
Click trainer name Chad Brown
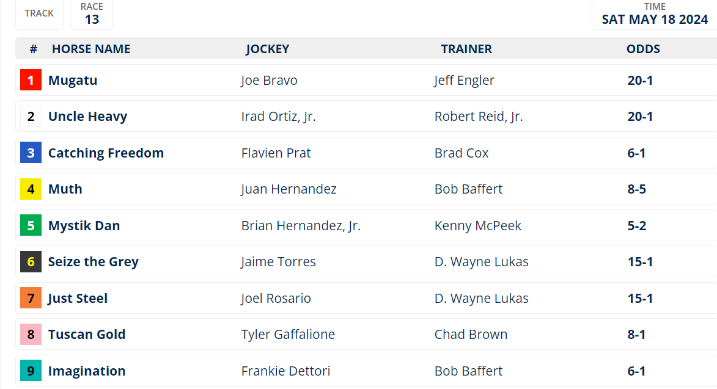pos(471,335)
